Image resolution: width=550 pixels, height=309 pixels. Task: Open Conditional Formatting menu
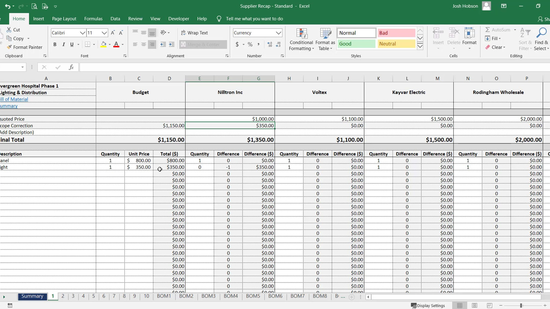pos(301,40)
